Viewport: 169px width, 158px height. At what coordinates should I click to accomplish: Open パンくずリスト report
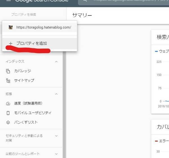(26, 122)
